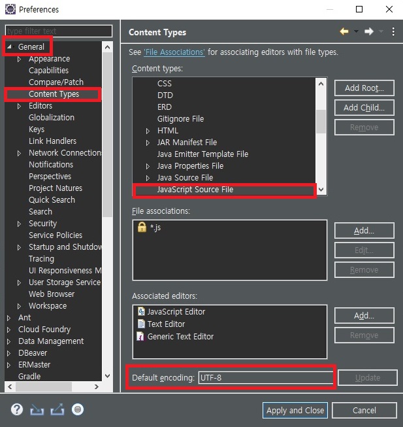Click the Preferences window app icon

(10, 9)
